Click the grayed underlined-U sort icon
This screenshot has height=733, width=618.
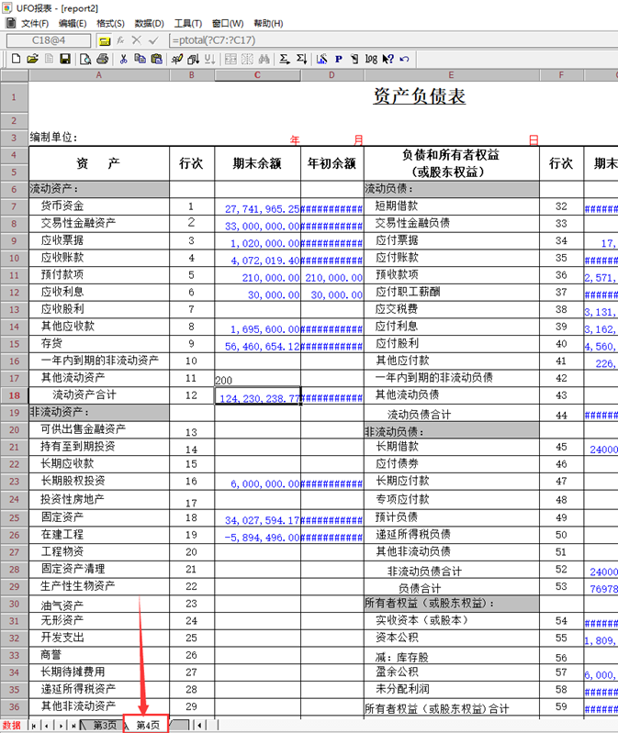click(210, 59)
